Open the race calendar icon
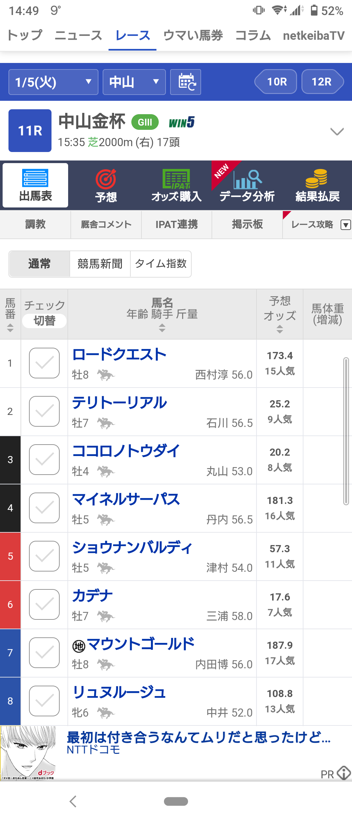This screenshot has width=352, height=822. coord(185,82)
